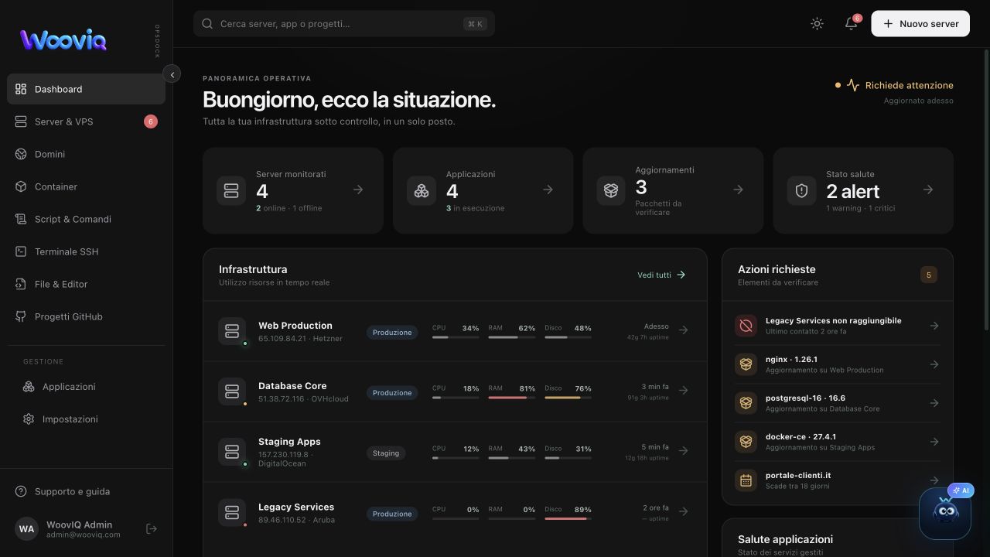Open Script & Comandi section
This screenshot has width=990, height=557.
click(86, 219)
